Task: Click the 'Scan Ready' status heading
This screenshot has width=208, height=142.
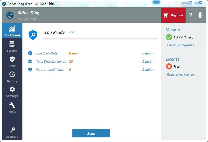Action: point(54,32)
